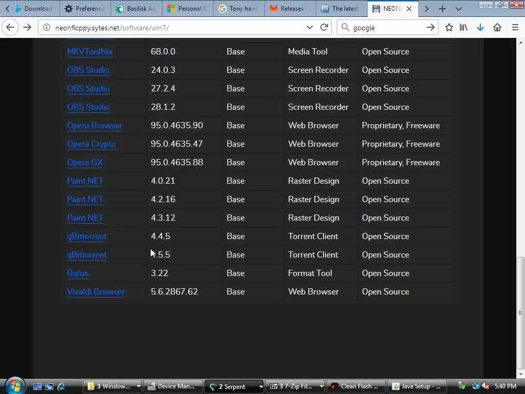Click the search magnifier icon
Screen dimensions: 525x394
(345, 28)
